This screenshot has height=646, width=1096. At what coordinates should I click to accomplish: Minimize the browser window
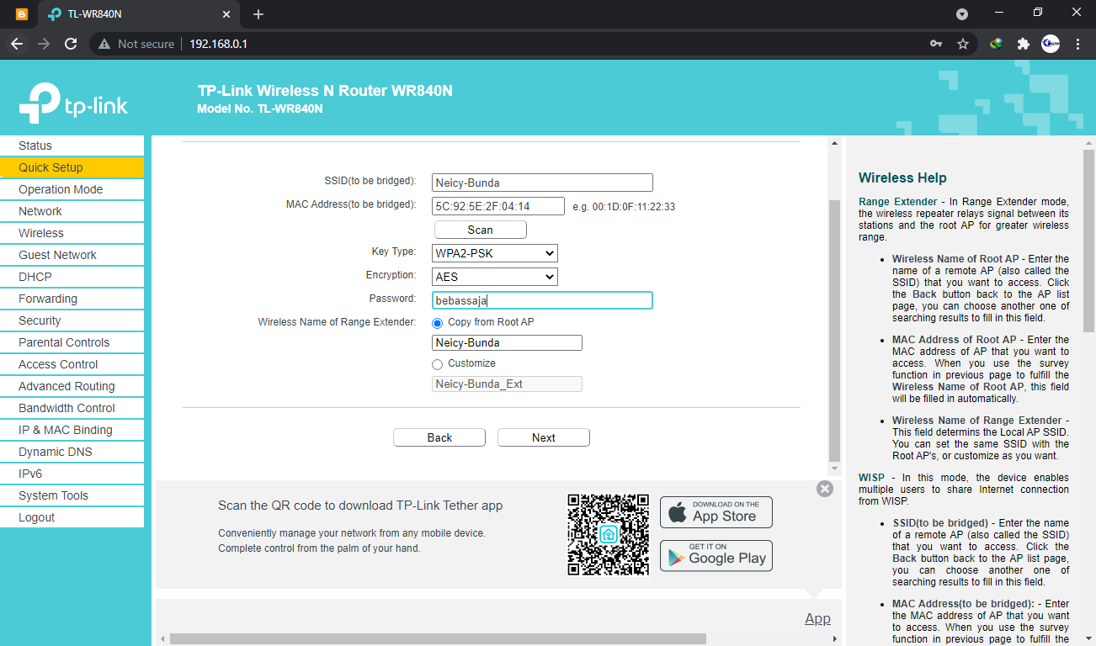tap(999, 13)
